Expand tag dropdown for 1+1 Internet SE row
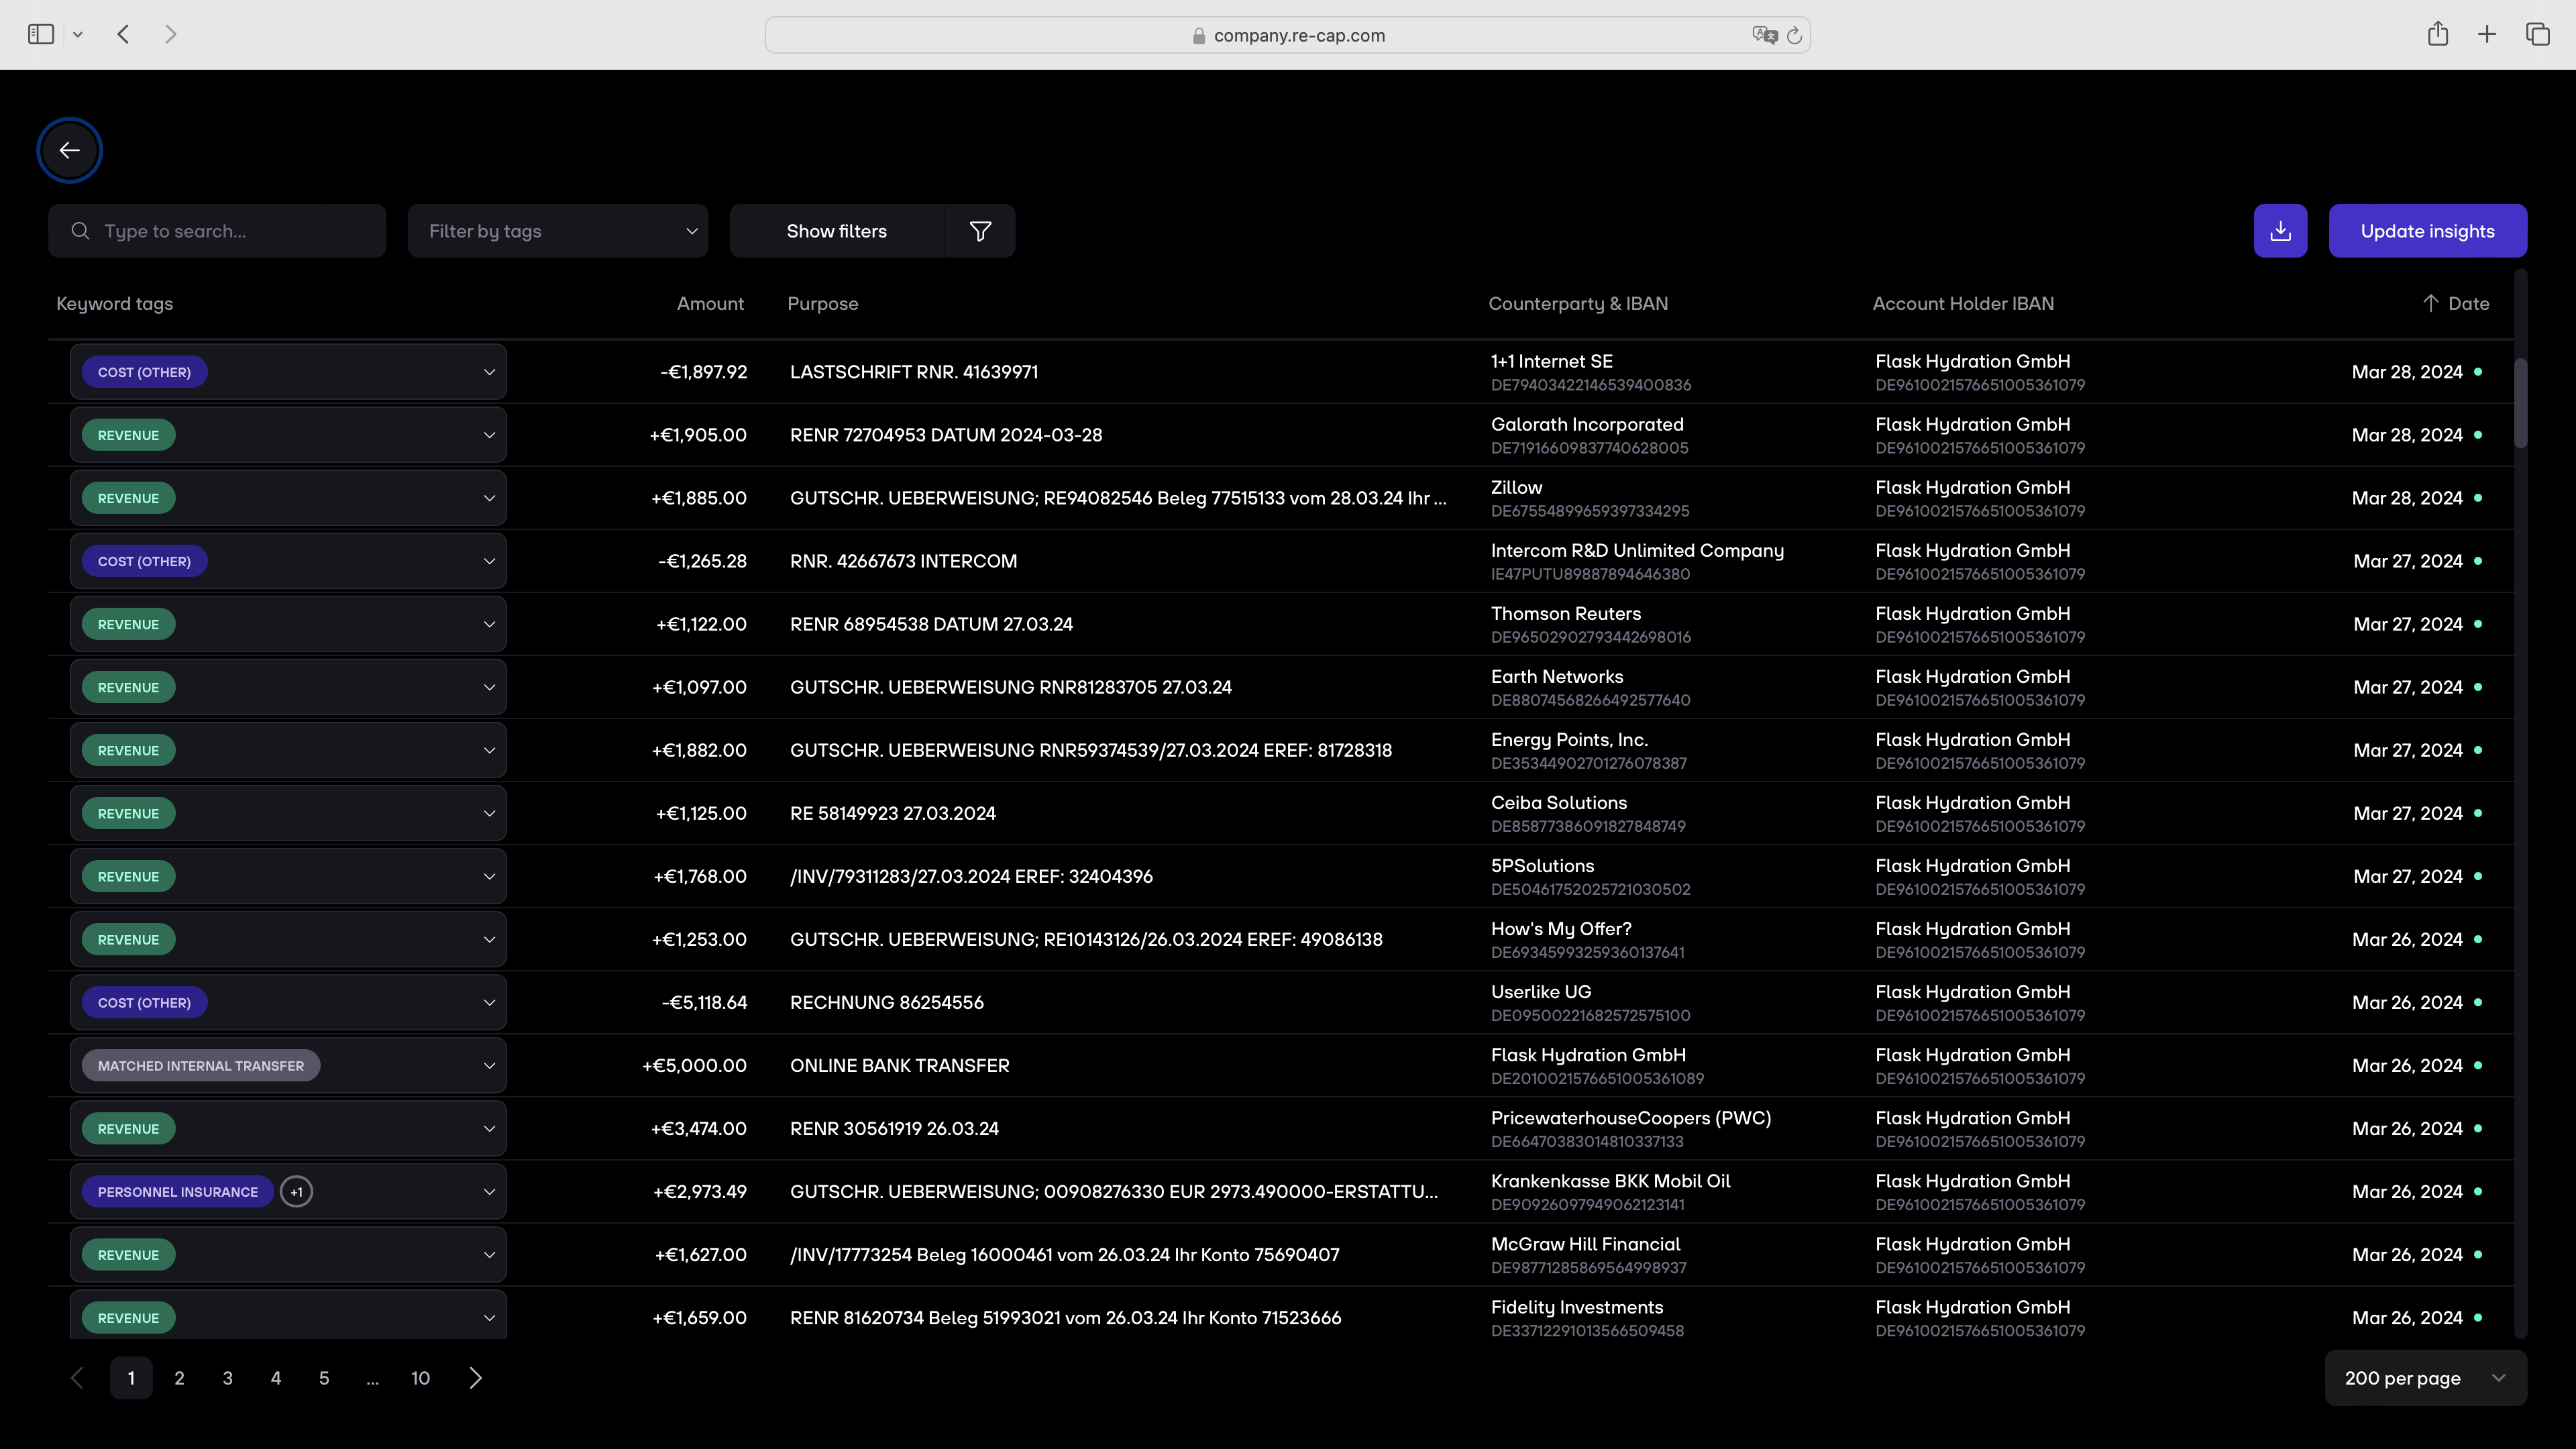 pos(489,372)
